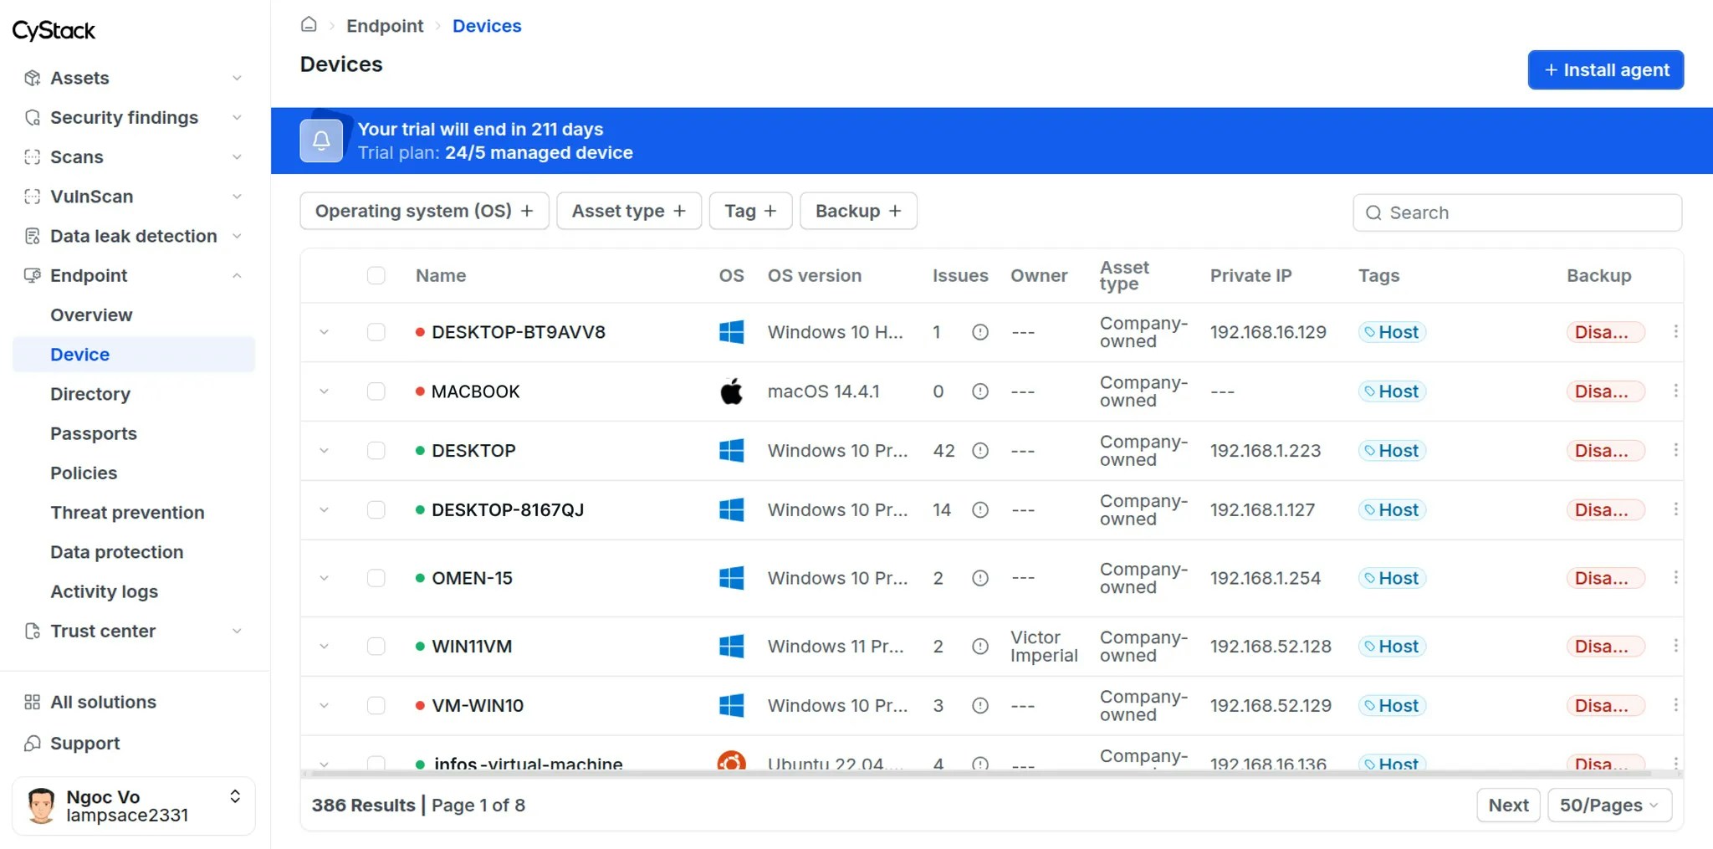Click the Windows OS icon for WIN11VM

[x=731, y=646]
